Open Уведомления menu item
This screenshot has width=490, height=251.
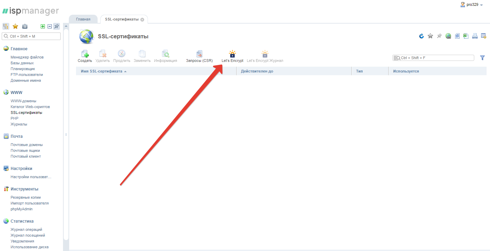tap(22, 241)
